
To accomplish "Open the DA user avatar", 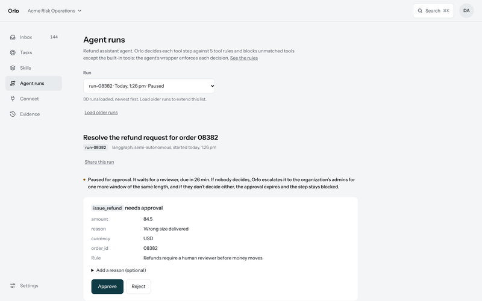I will click(x=466, y=11).
